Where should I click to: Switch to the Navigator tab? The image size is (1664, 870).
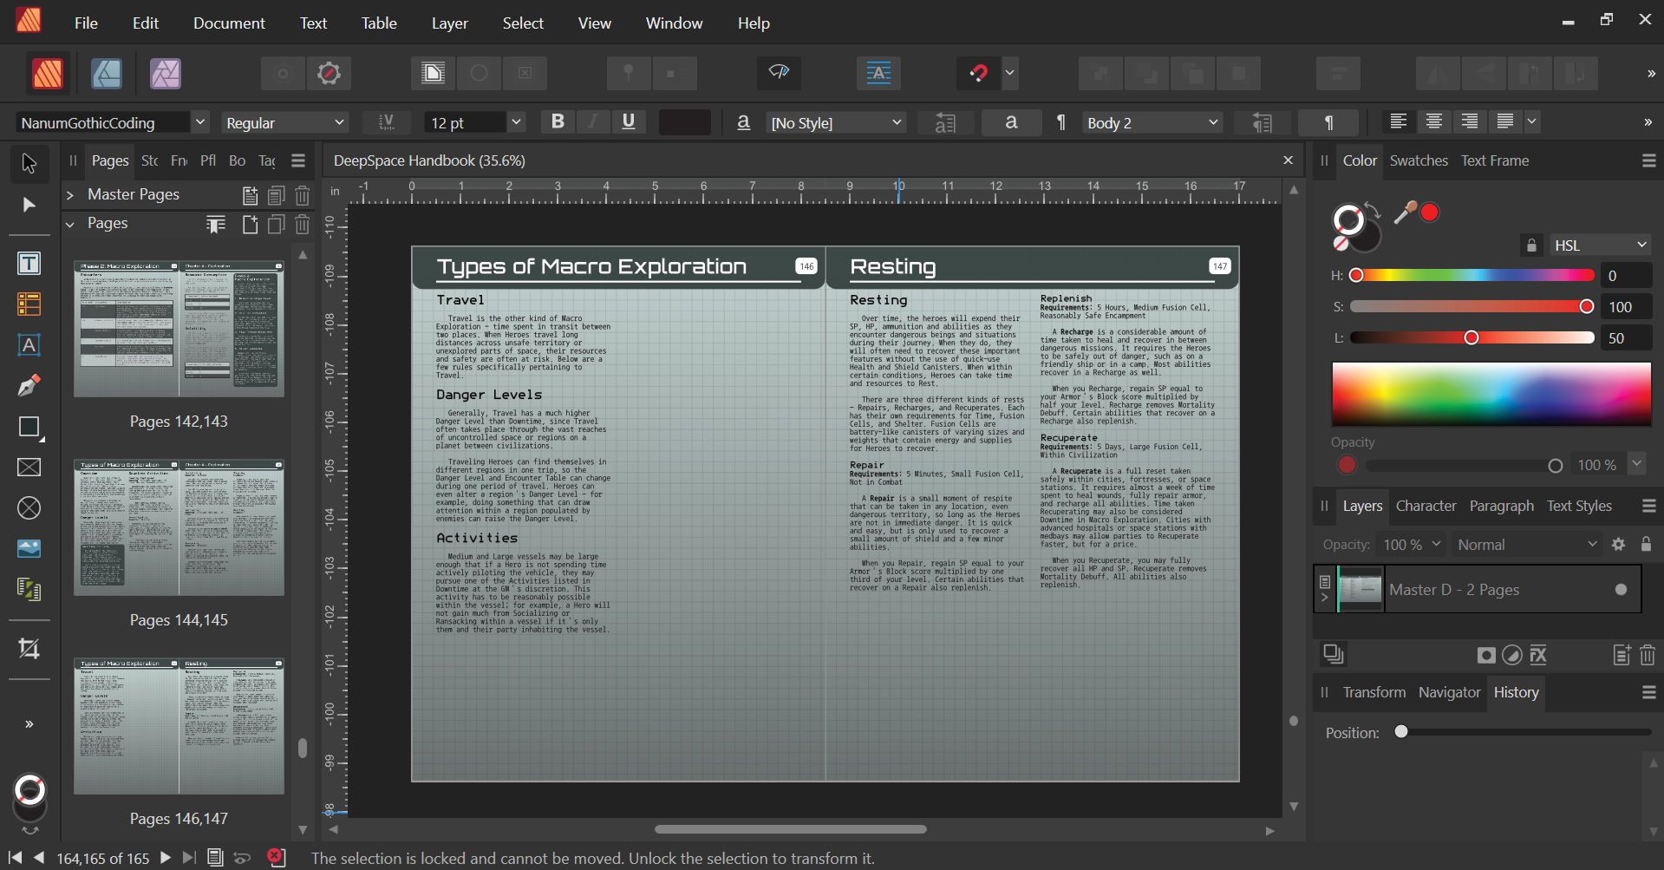tap(1449, 692)
